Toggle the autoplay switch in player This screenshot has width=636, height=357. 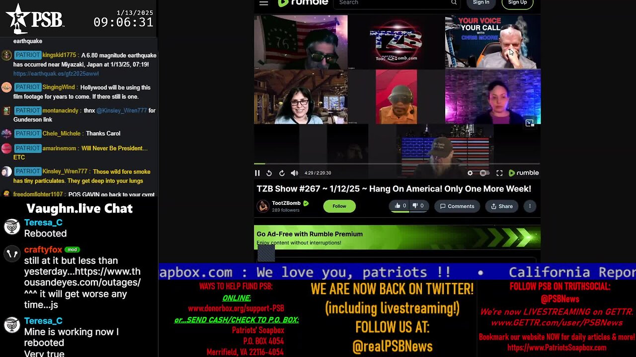point(484,173)
